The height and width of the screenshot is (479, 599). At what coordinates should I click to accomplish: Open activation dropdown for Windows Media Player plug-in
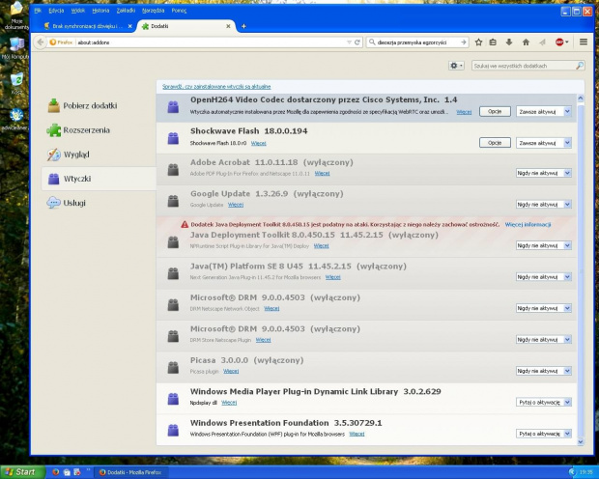[544, 402]
